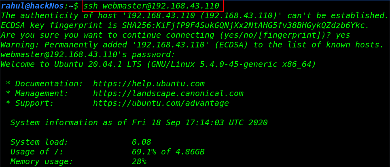Select the System load value 0.08
390x167 pixels.
[142, 142]
